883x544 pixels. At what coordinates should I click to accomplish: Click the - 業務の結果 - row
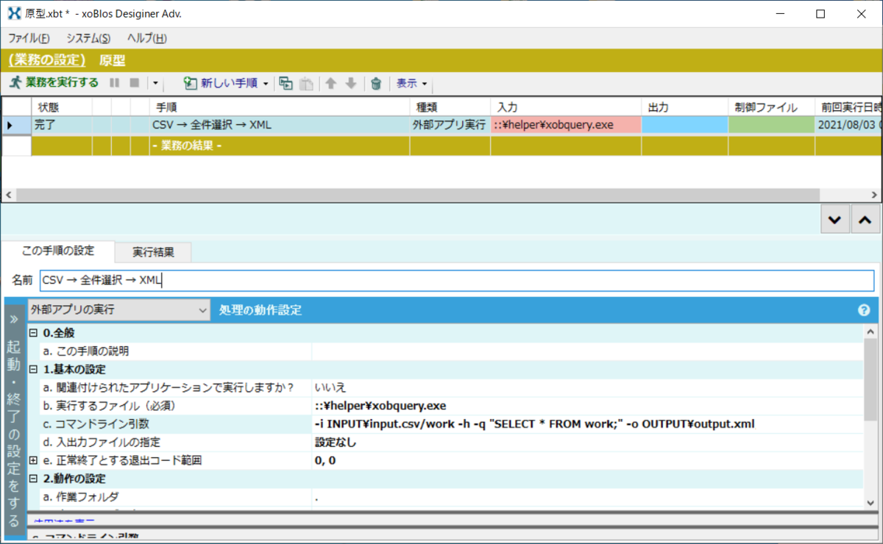coord(441,145)
